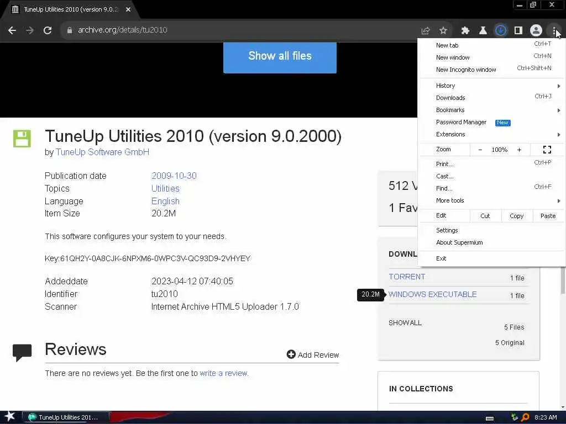Select Print from the menu

(x=492, y=164)
